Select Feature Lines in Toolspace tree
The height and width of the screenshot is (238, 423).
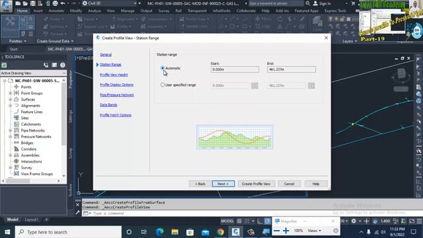tap(32, 112)
